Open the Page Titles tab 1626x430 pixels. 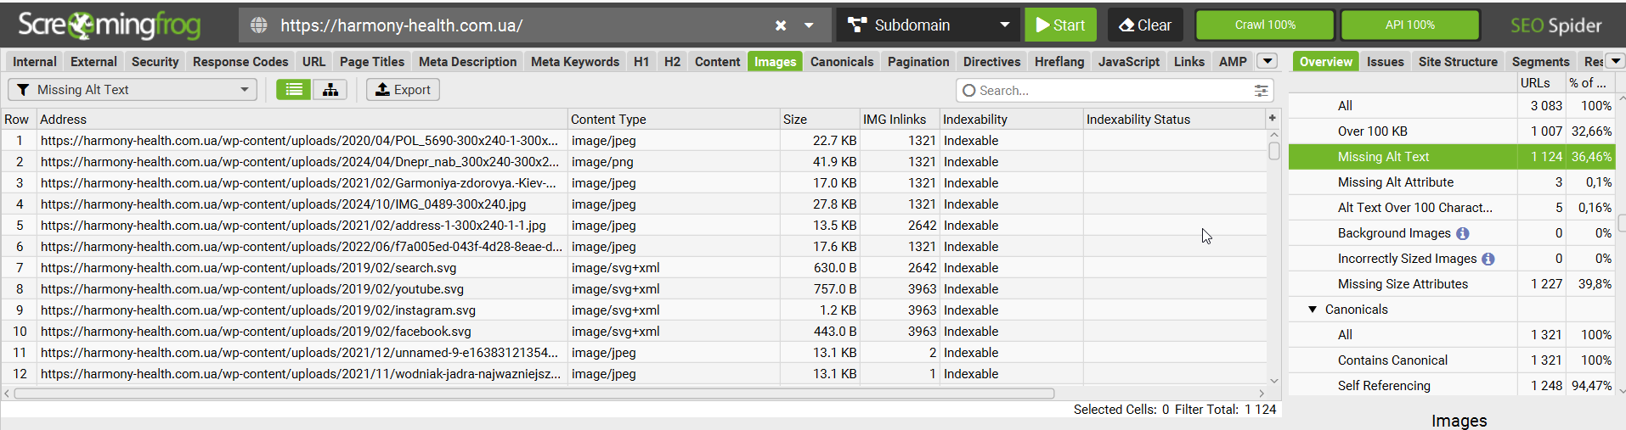point(372,61)
